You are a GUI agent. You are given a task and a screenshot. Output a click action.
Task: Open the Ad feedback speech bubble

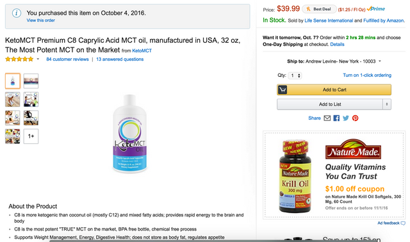403,223
